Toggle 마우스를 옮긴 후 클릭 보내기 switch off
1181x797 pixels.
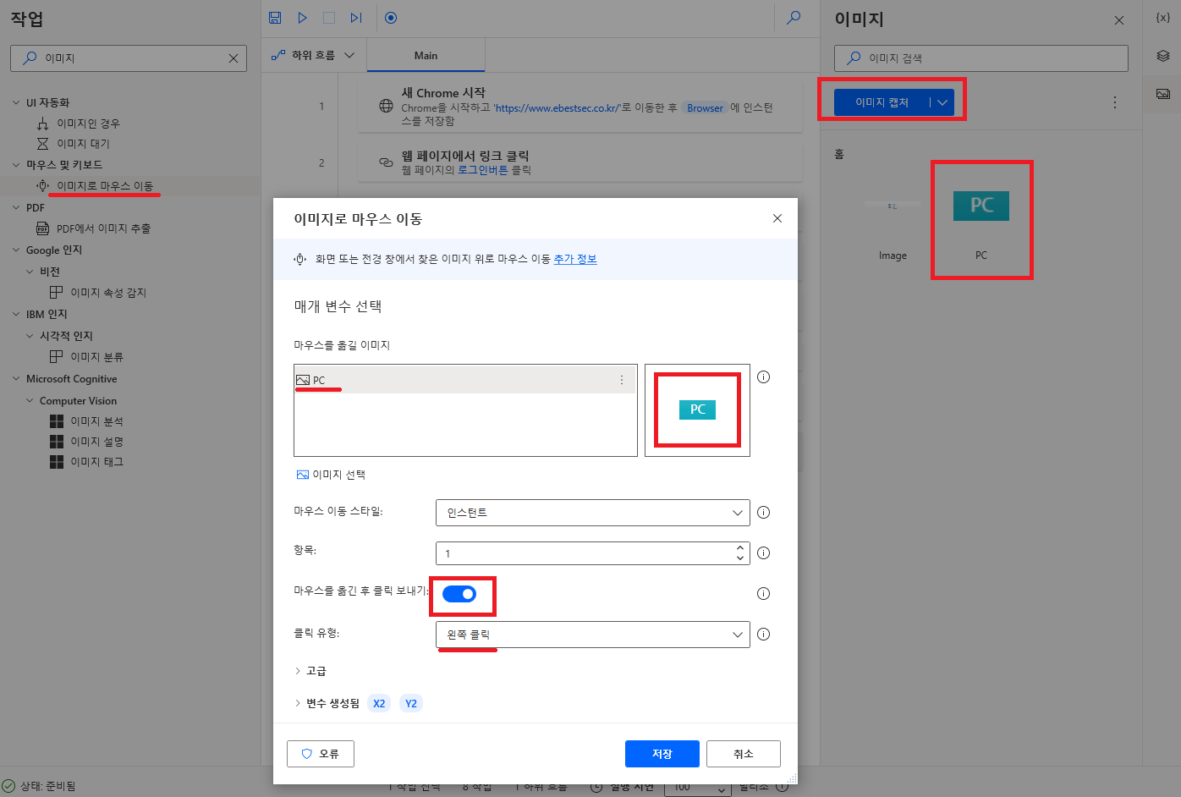pos(459,594)
